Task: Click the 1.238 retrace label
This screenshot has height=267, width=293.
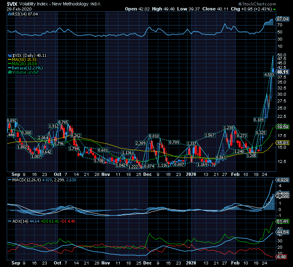Action: click(x=229, y=127)
